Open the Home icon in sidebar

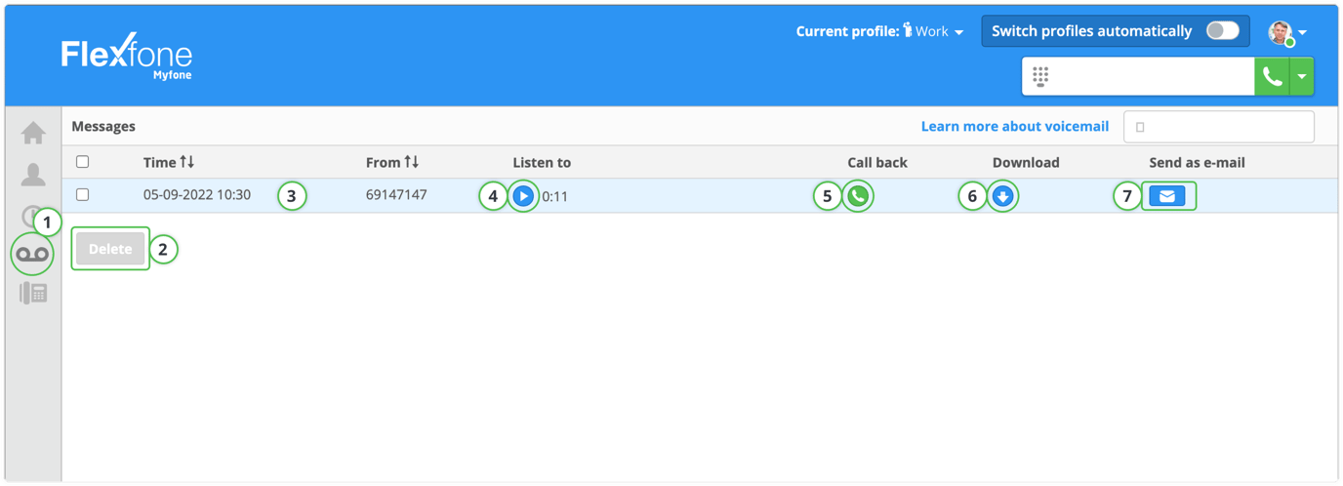point(33,132)
